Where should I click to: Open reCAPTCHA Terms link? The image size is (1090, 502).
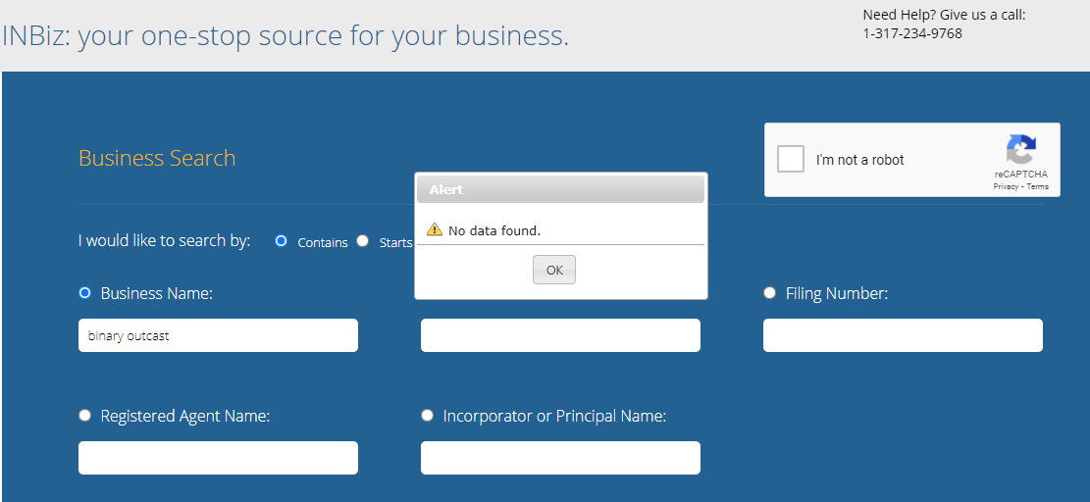tap(1037, 186)
